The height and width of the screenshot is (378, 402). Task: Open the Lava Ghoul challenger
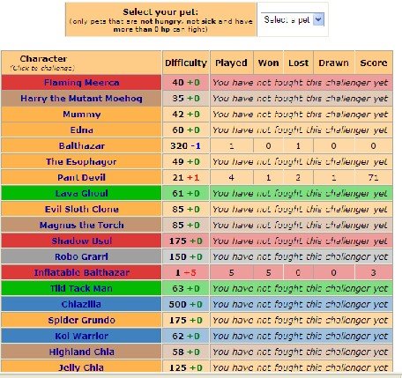[82, 194]
